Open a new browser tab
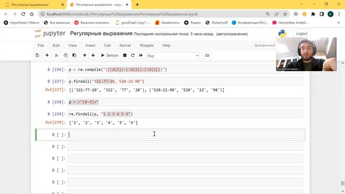This screenshot has height=194, width=345. tap(137, 5)
